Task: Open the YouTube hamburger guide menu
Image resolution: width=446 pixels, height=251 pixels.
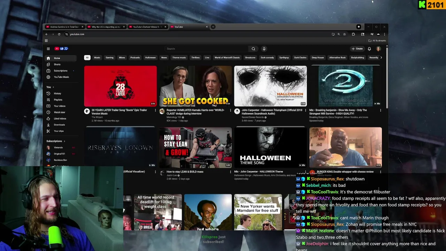Action: click(x=48, y=49)
